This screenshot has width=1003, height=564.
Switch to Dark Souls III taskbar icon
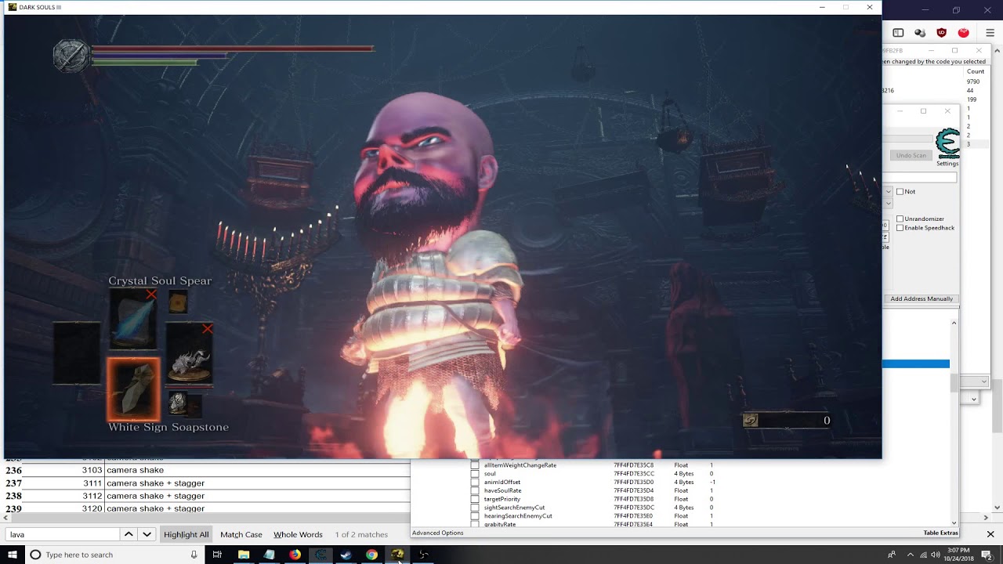[397, 555]
